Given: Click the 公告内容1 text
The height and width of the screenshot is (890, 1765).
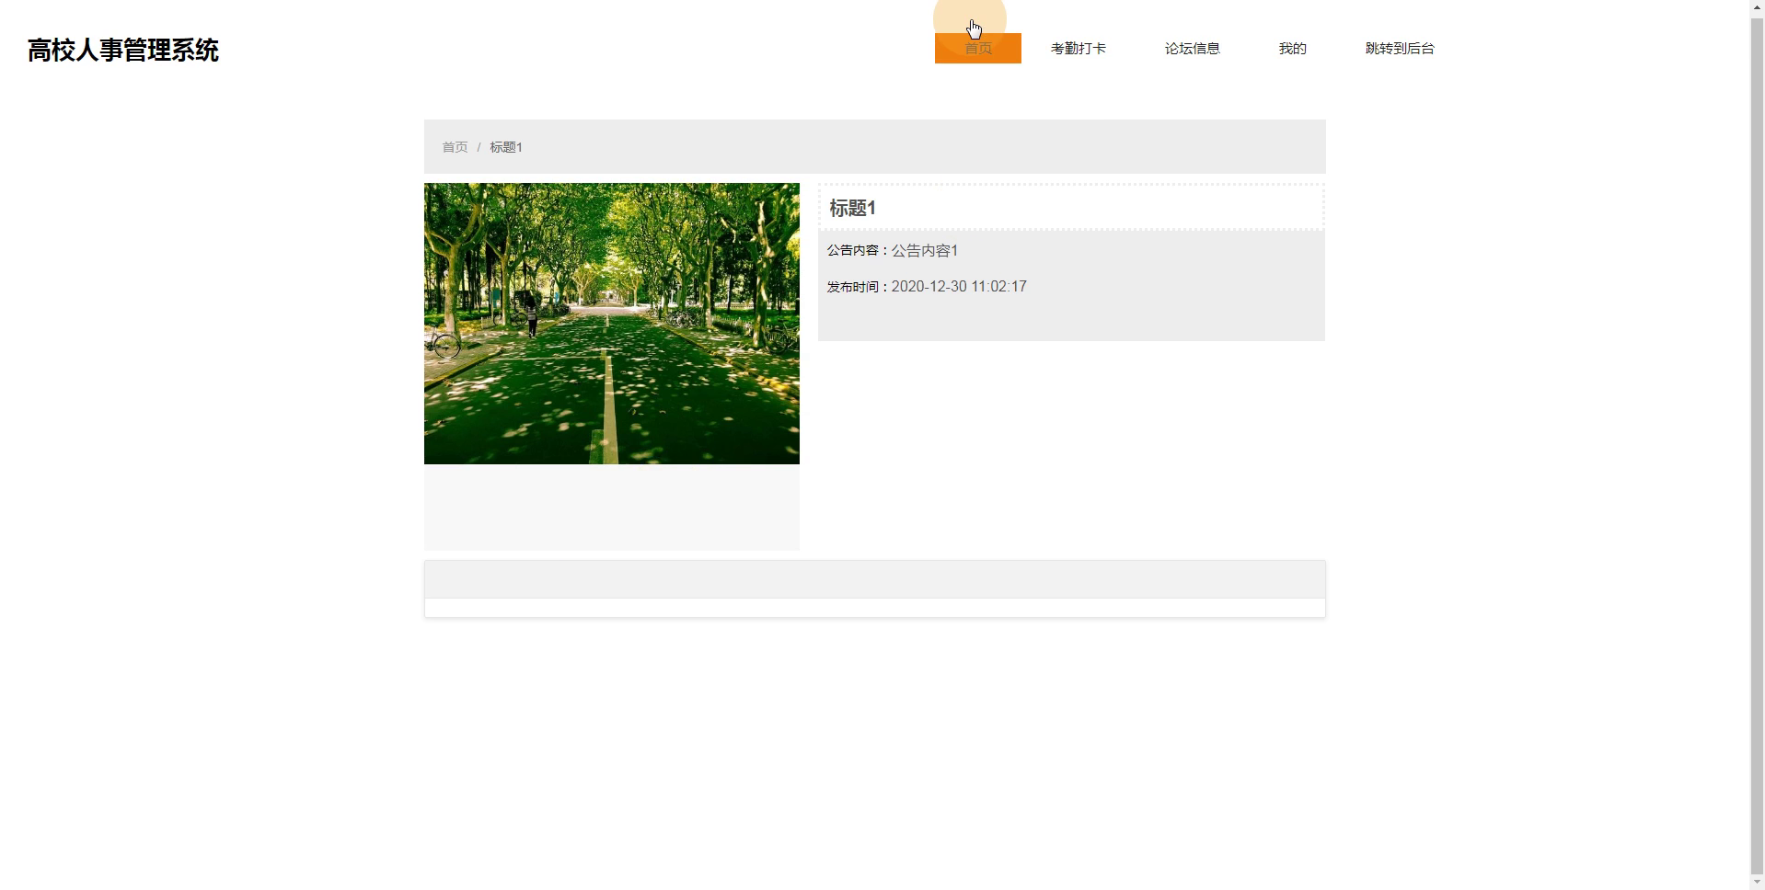Looking at the screenshot, I should [x=925, y=250].
